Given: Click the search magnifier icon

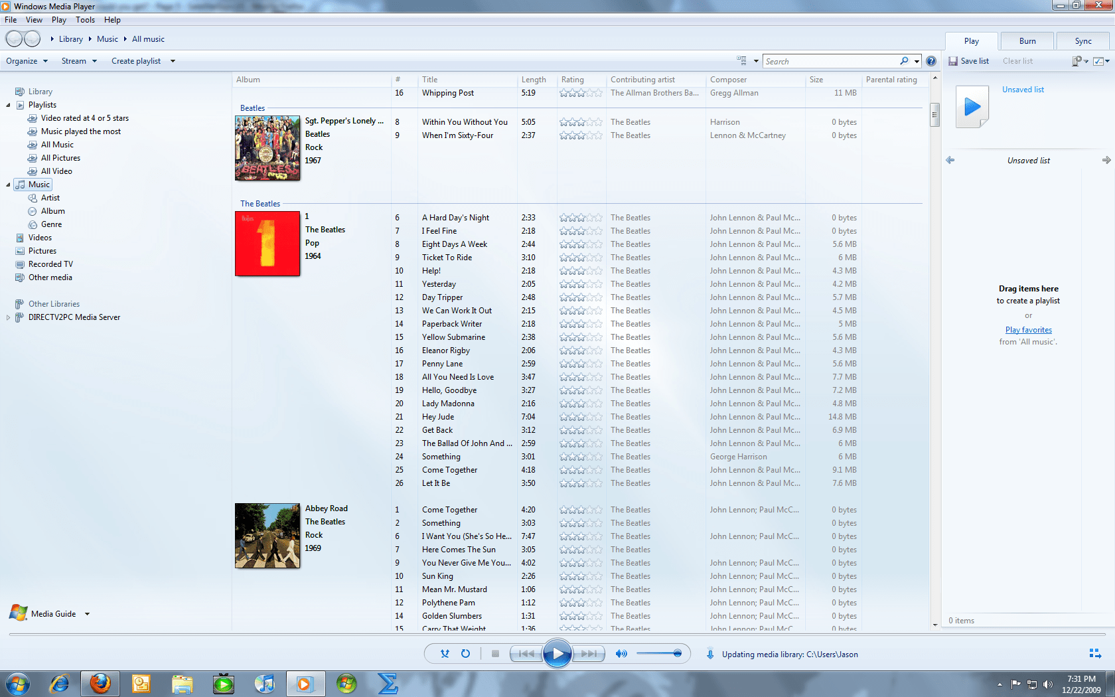Looking at the screenshot, I should pyautogui.click(x=904, y=61).
